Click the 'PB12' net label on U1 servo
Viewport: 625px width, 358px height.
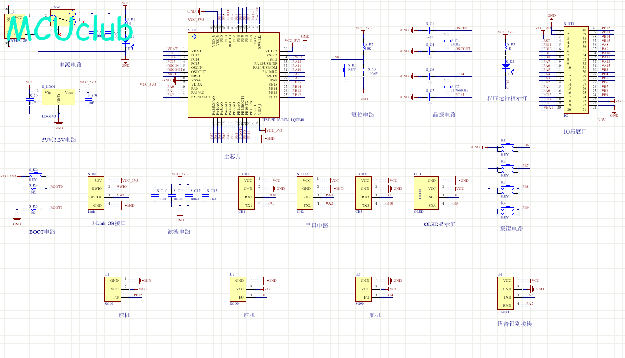138,295
